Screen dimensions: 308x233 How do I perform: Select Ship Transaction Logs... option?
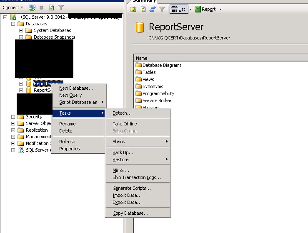[x=138, y=177]
